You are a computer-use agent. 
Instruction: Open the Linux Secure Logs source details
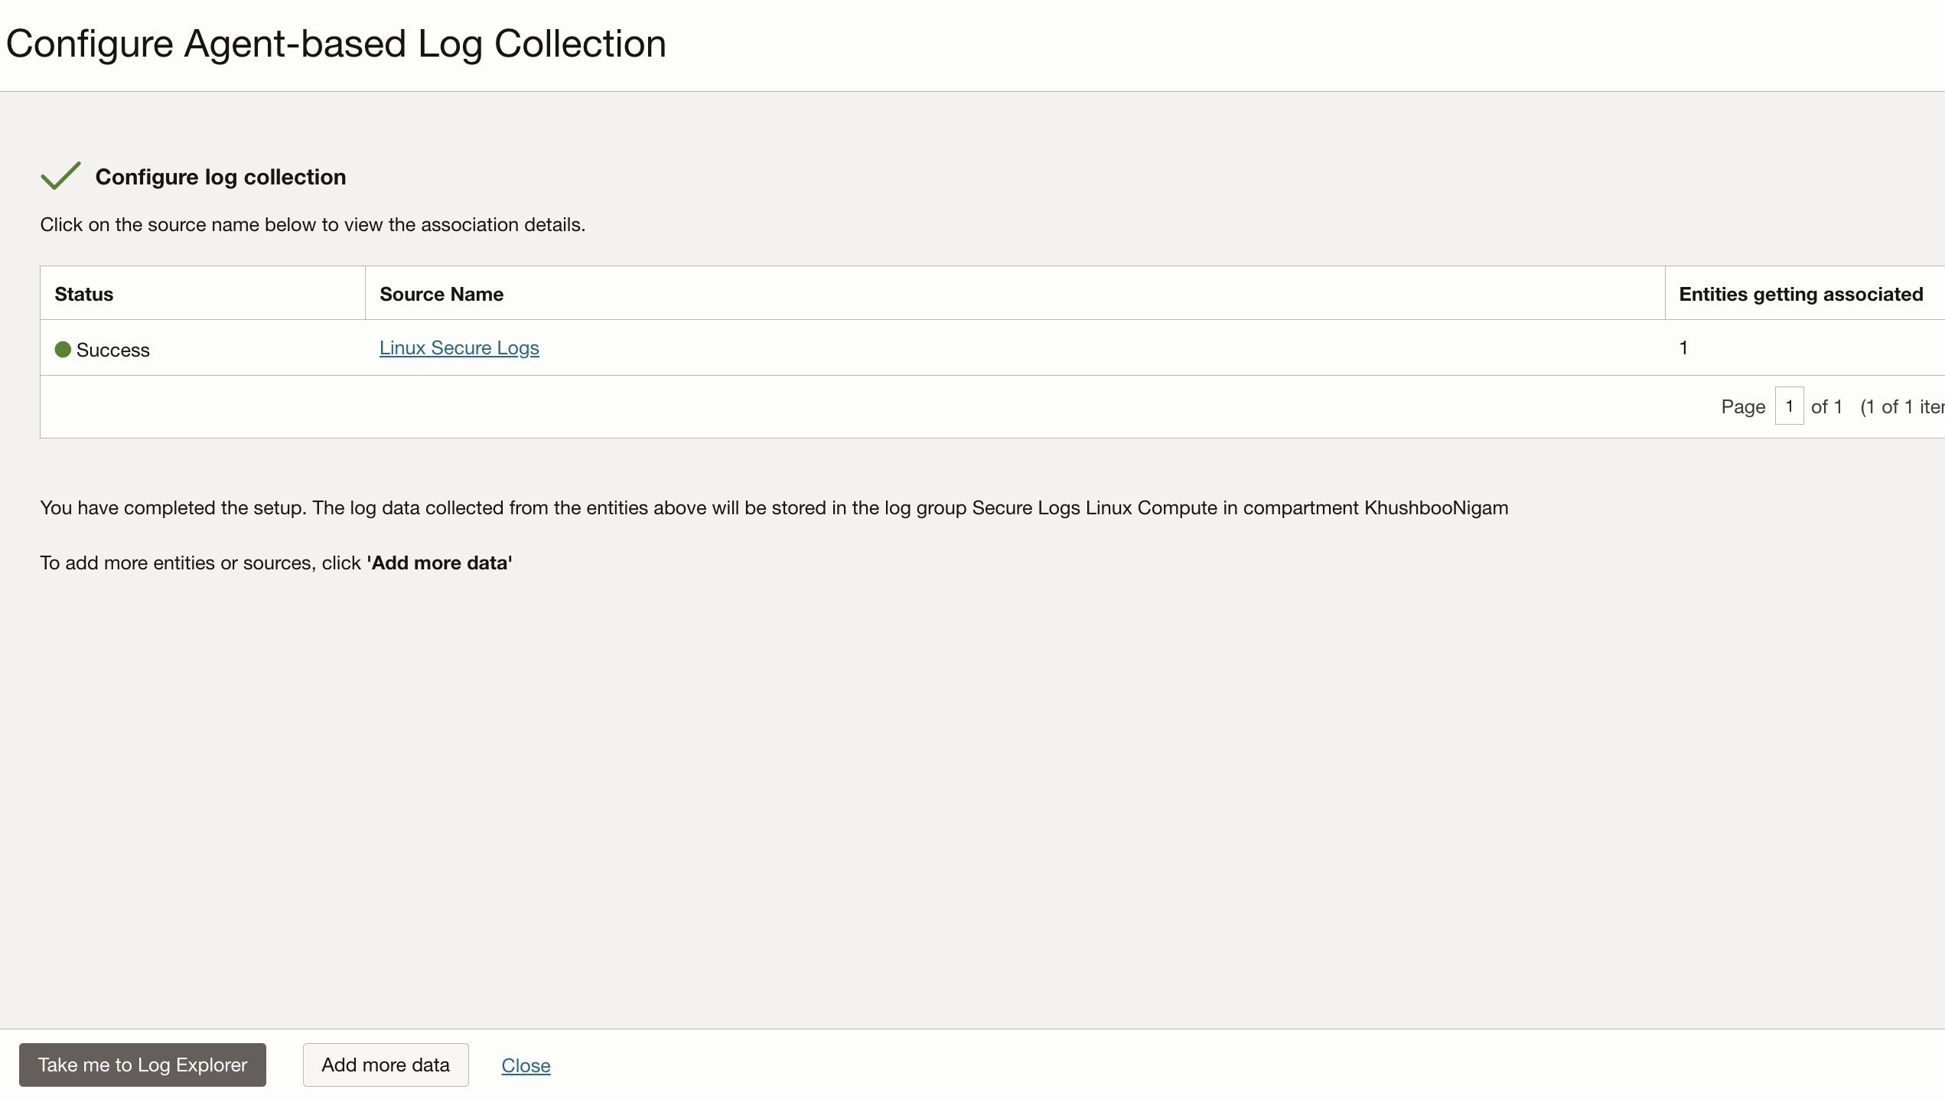(x=458, y=347)
